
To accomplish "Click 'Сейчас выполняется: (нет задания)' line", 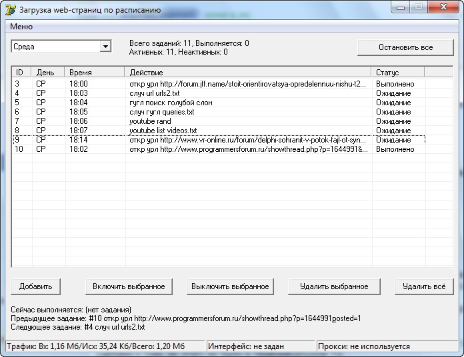I will coord(71,310).
